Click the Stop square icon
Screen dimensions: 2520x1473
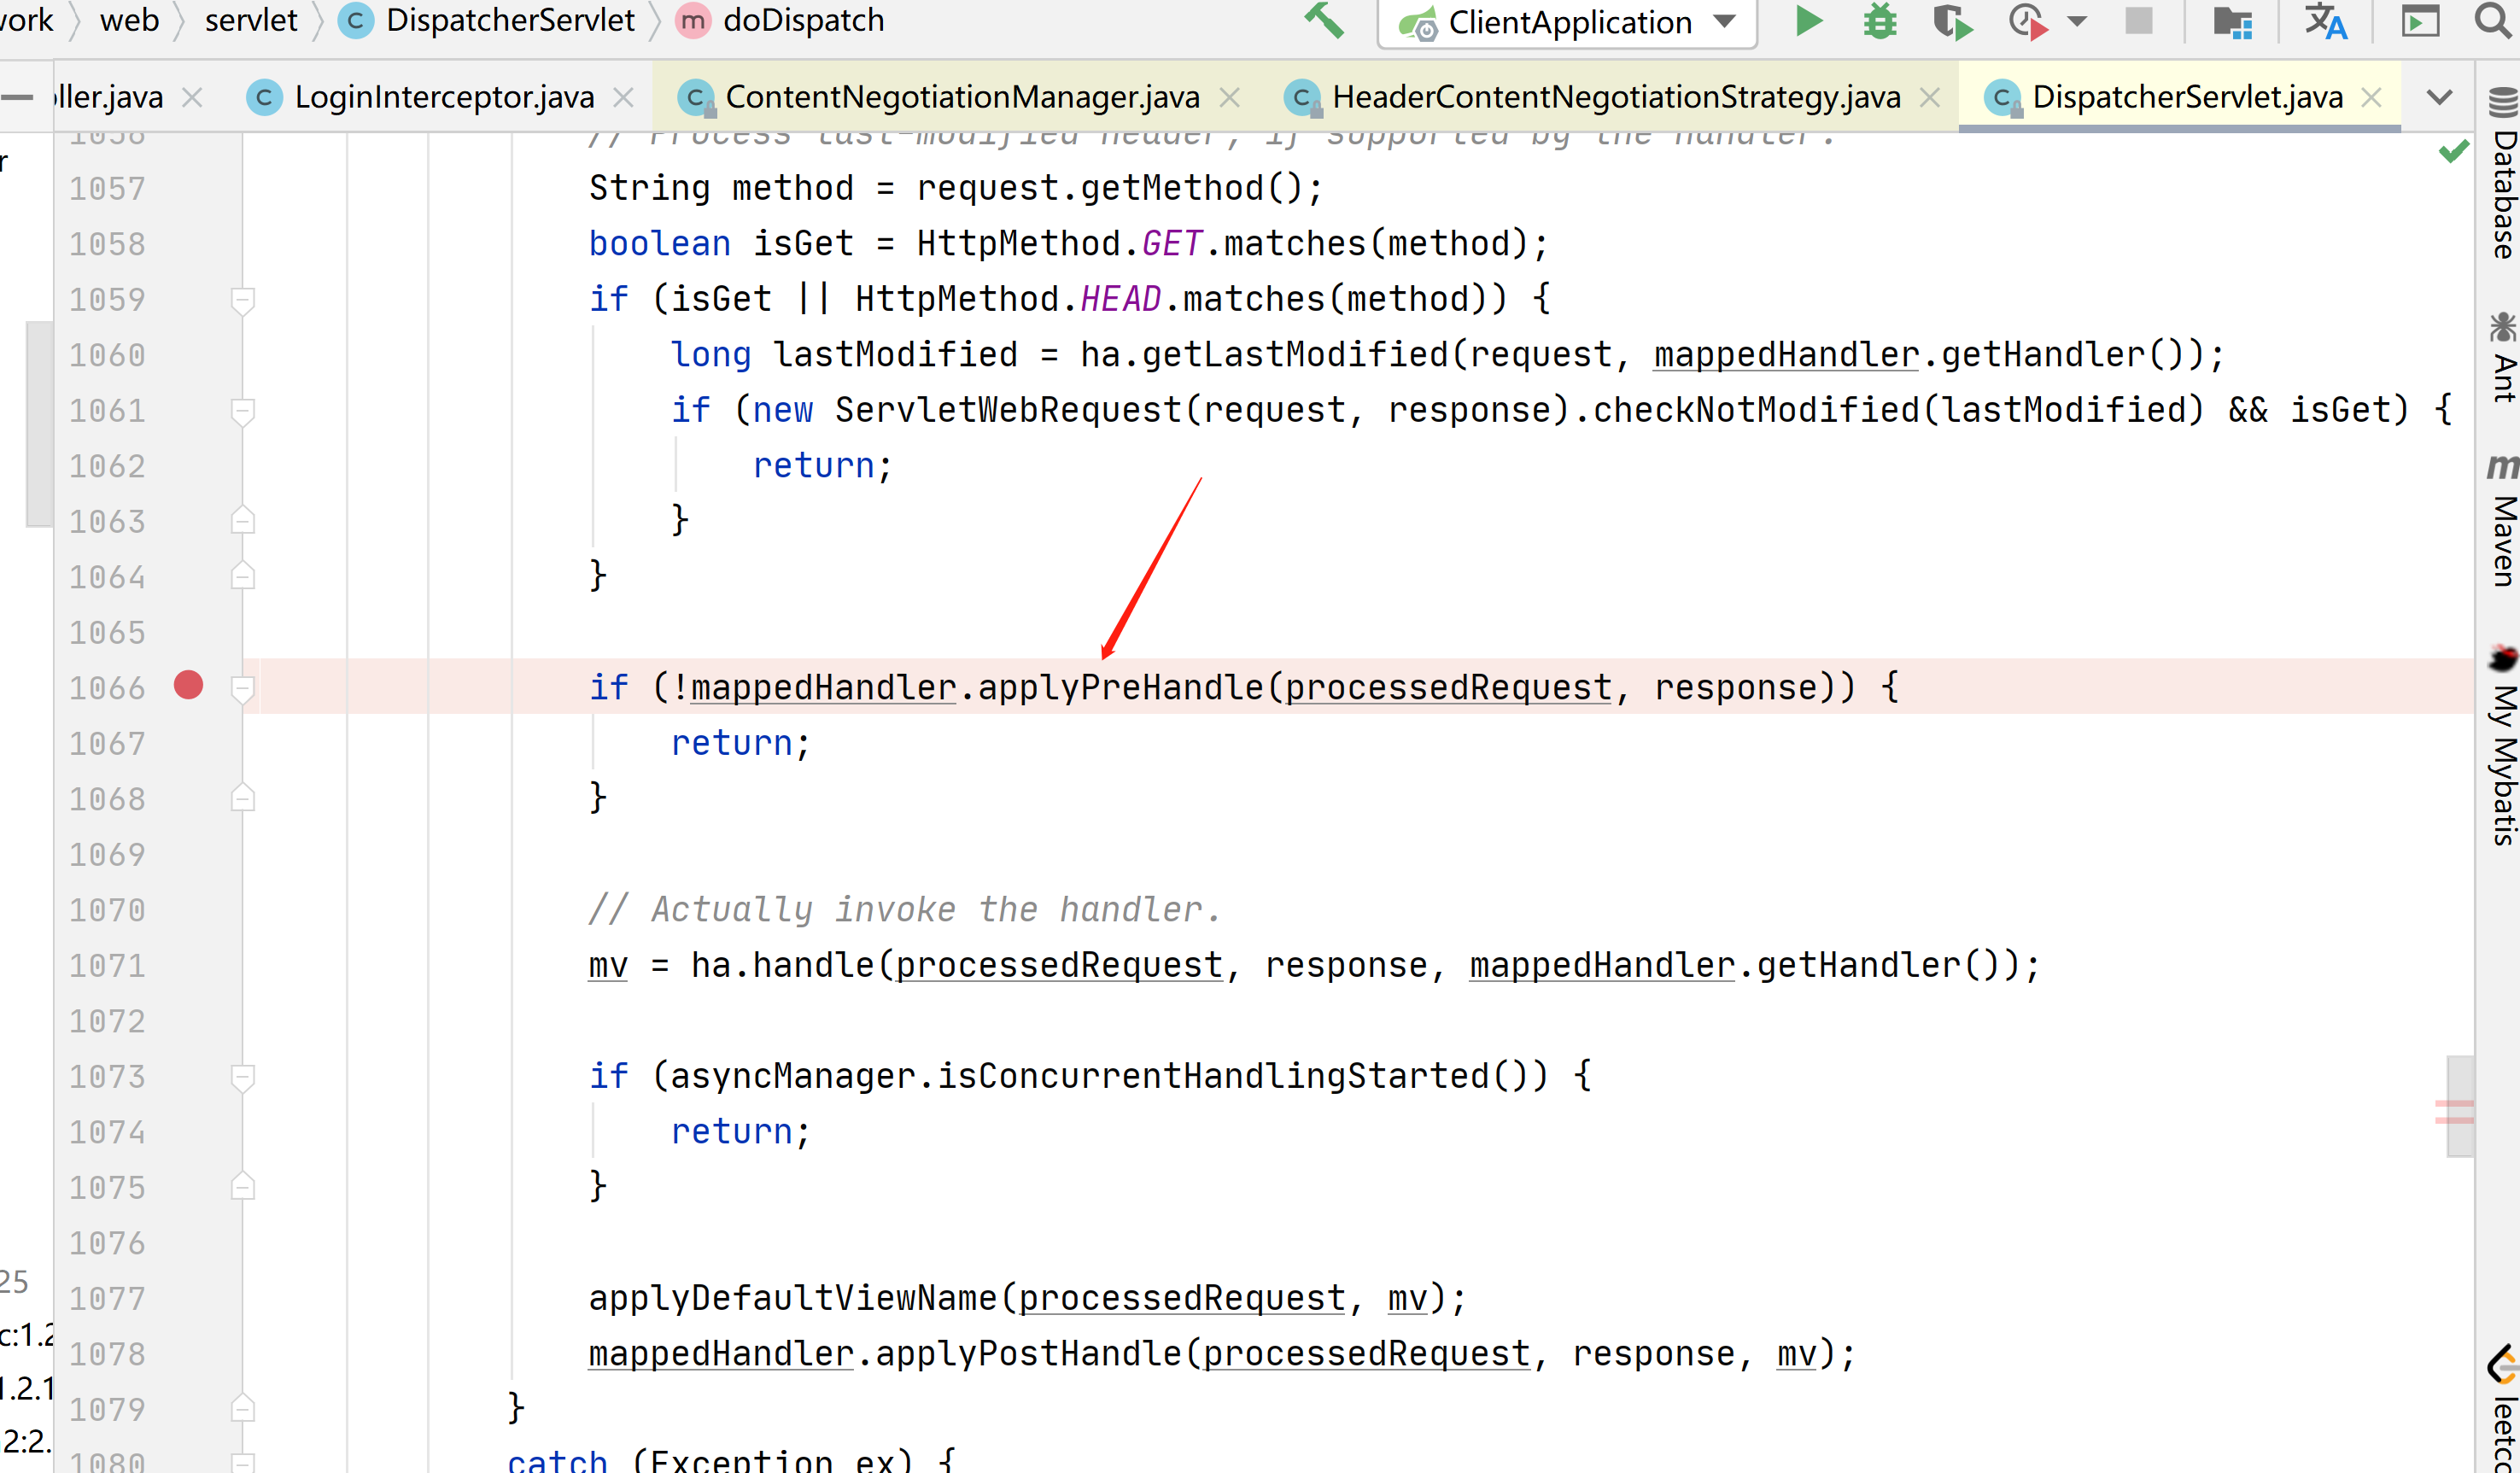coord(2139,22)
